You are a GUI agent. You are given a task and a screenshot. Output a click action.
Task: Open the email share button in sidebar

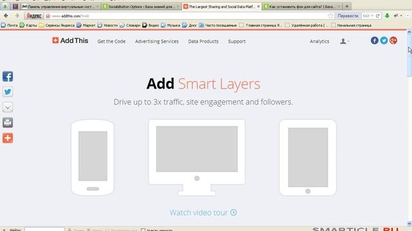(x=8, y=107)
